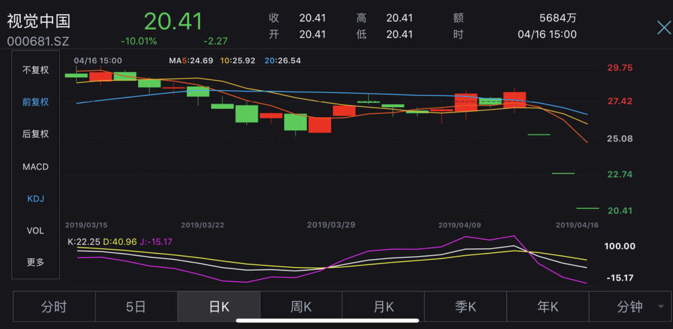Switch indicator to KDJ
Screen dimensions: 673x329
(36, 198)
